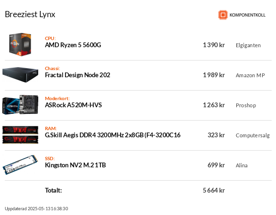Click the Komponentkoll chip logo icon
Screen dimensions: 276x215
pos(223,15)
